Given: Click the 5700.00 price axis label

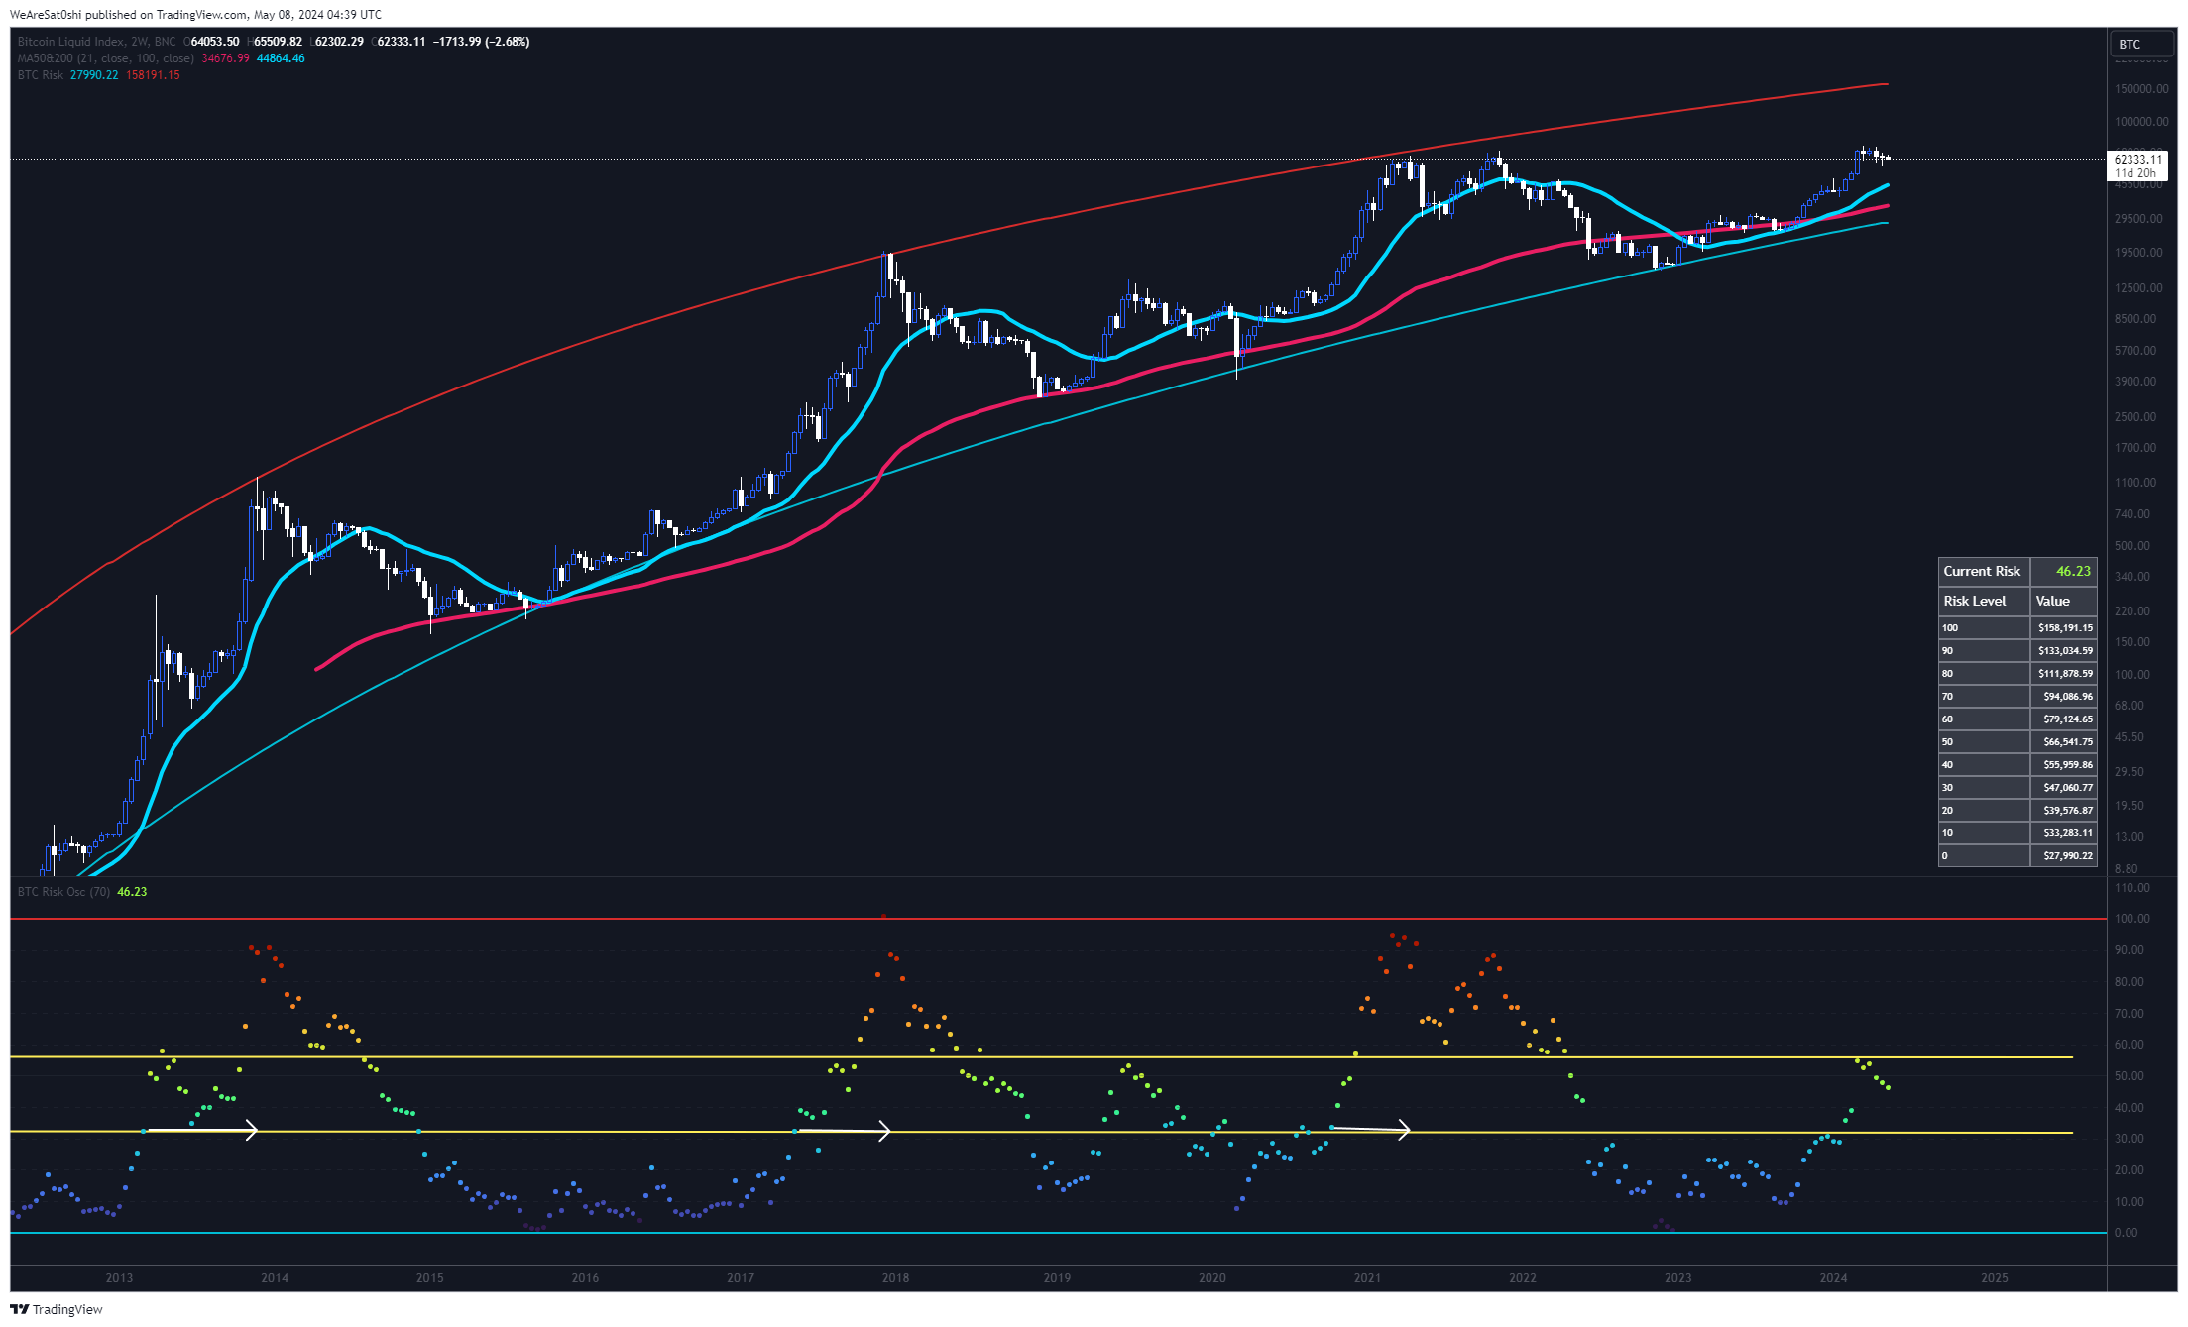Looking at the screenshot, I should click(2135, 351).
